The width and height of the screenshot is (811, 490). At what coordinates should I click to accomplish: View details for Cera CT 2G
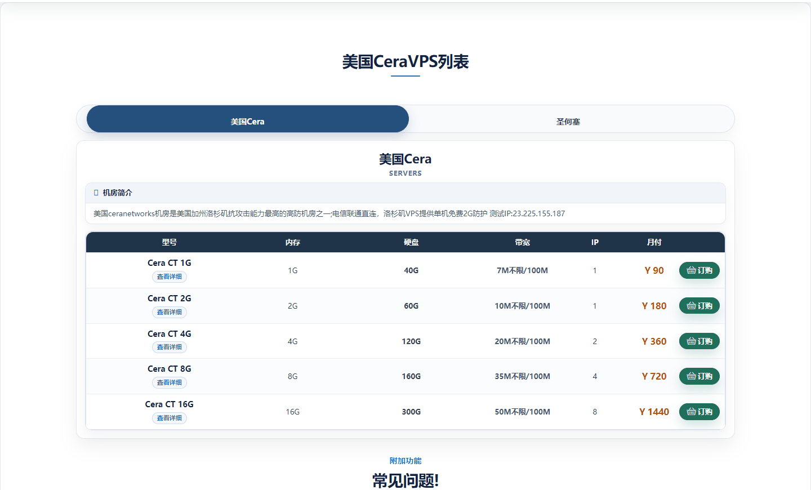170,312
